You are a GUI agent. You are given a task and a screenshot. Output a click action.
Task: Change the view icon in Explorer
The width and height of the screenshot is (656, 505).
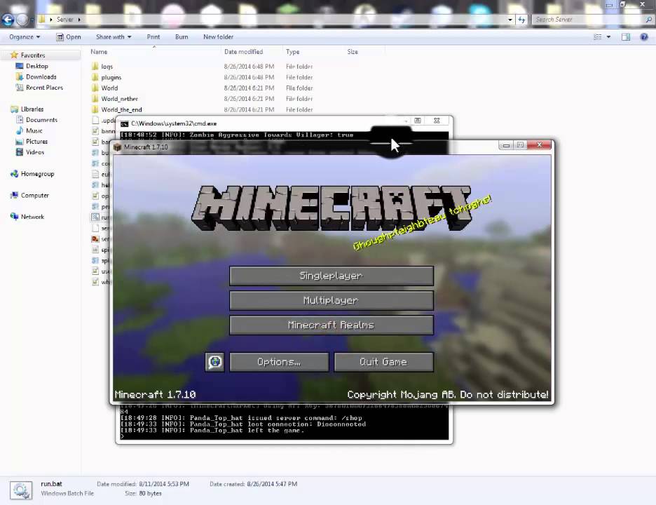[597, 37]
